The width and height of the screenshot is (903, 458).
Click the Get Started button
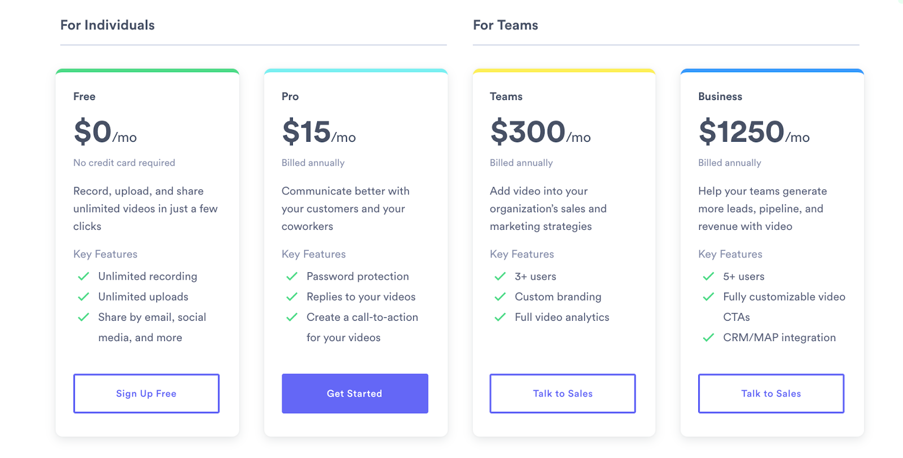(355, 394)
